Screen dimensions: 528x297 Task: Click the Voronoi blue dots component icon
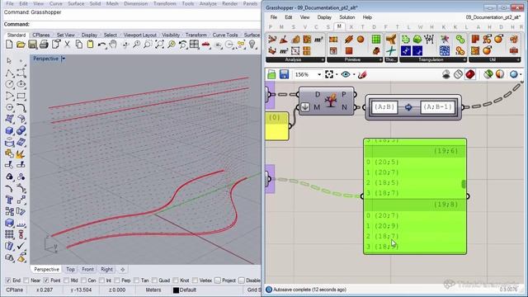point(445,51)
